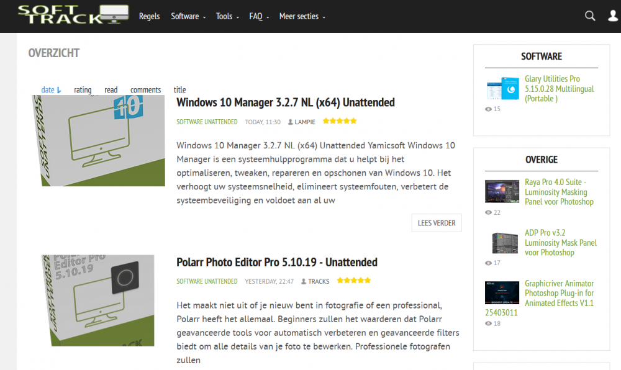
Task: Expand the Tools dropdown menu
Action: (227, 17)
